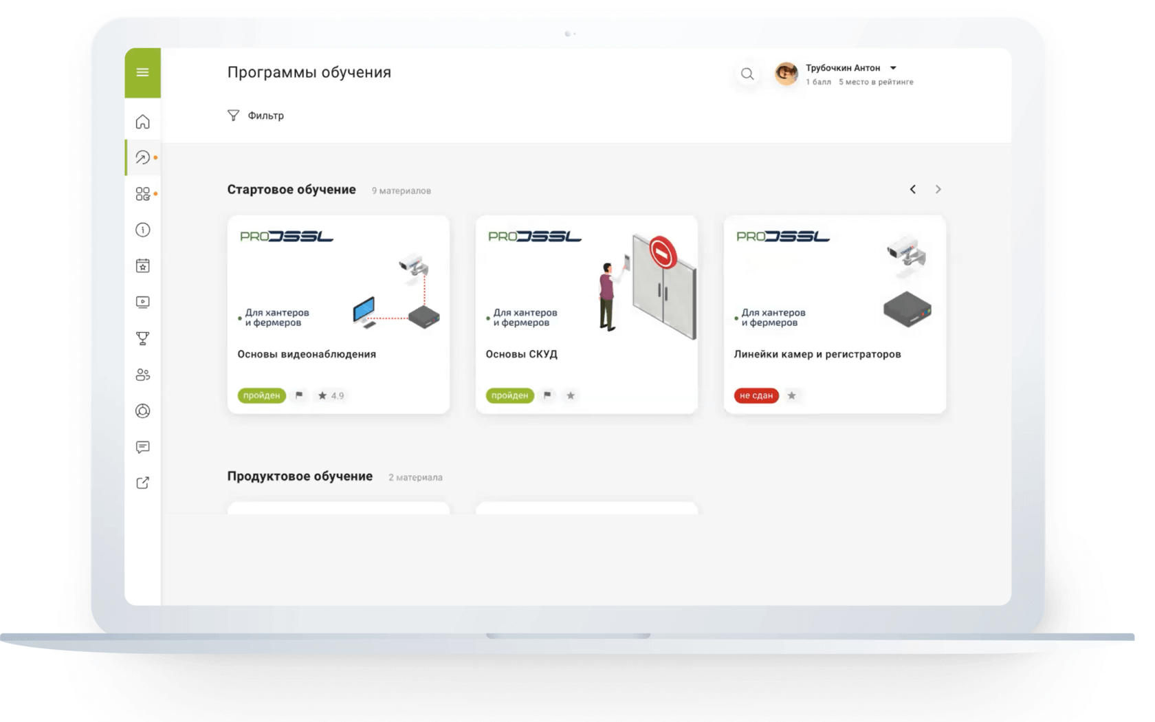Open the catalog grid icon in sidebar

click(x=142, y=194)
